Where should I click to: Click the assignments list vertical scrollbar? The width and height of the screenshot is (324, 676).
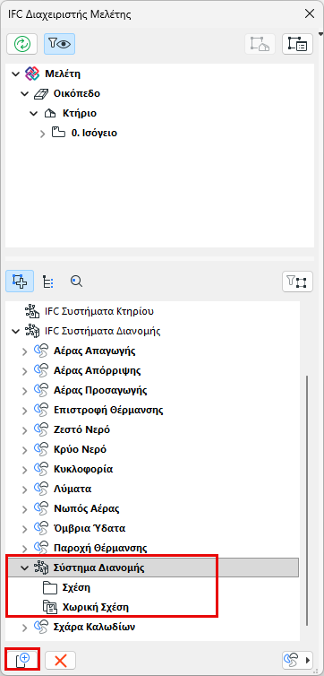pos(307,499)
